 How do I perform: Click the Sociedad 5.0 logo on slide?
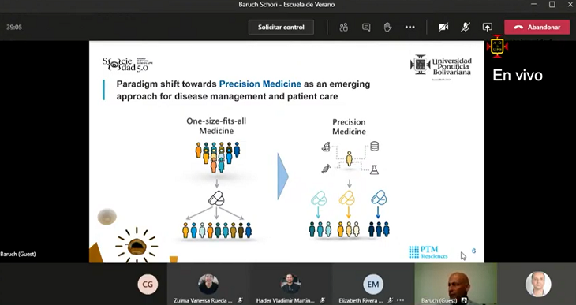point(127,64)
